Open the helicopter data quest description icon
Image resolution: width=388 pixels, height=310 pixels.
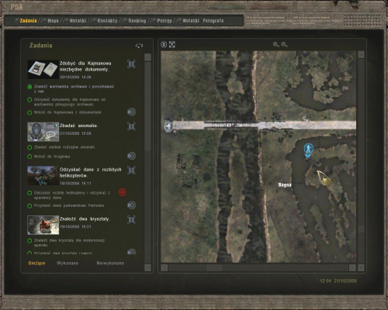pyautogui.click(x=131, y=170)
